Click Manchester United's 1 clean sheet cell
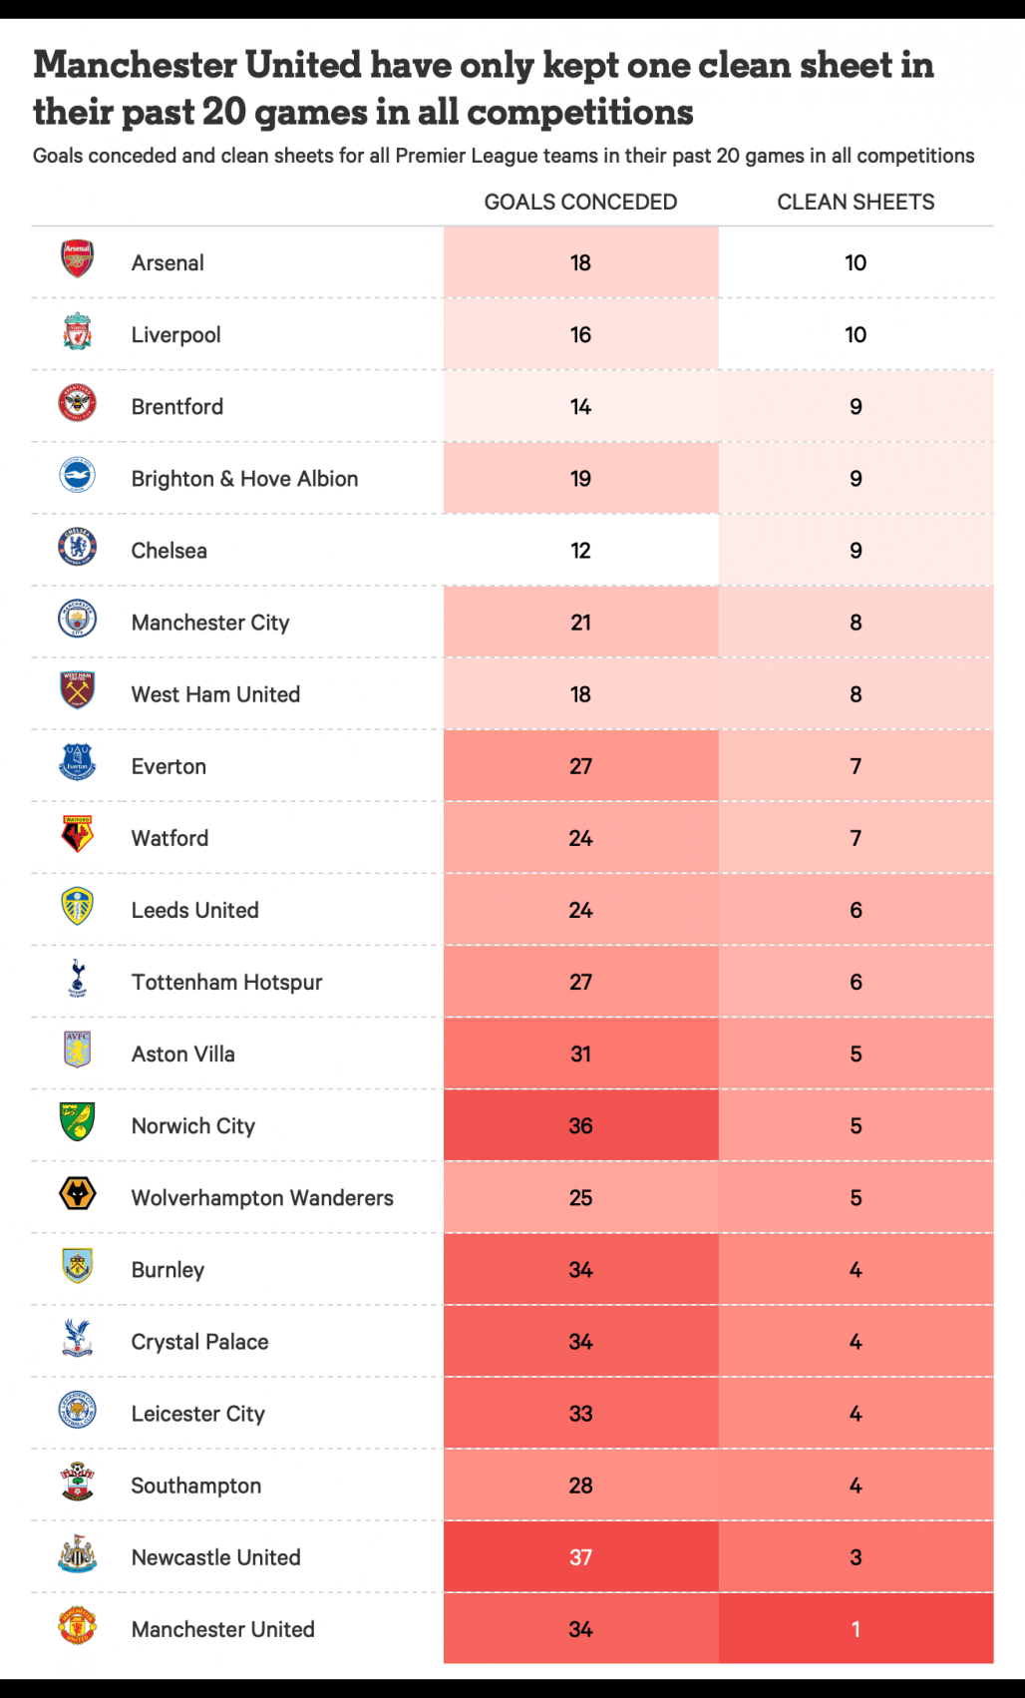 pos(855,1629)
